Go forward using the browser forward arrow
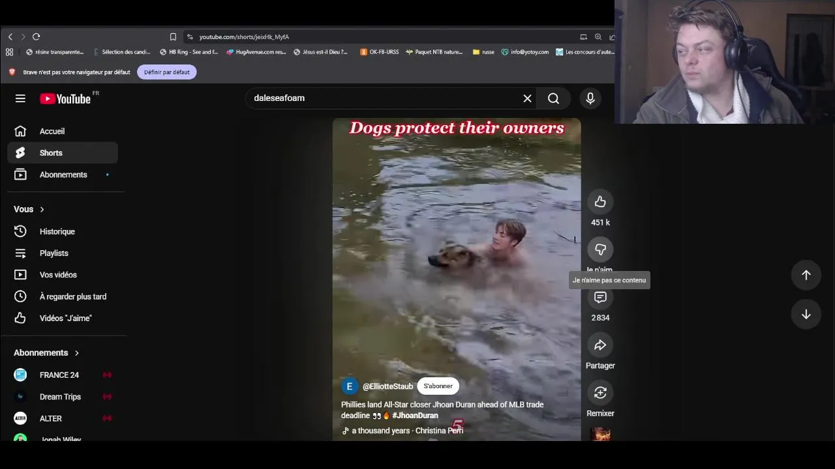This screenshot has height=469, width=835. tap(23, 37)
